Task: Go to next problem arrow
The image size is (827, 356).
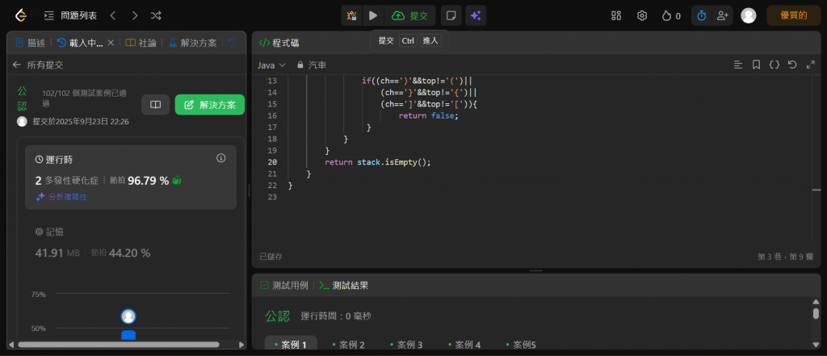Action: click(x=135, y=16)
